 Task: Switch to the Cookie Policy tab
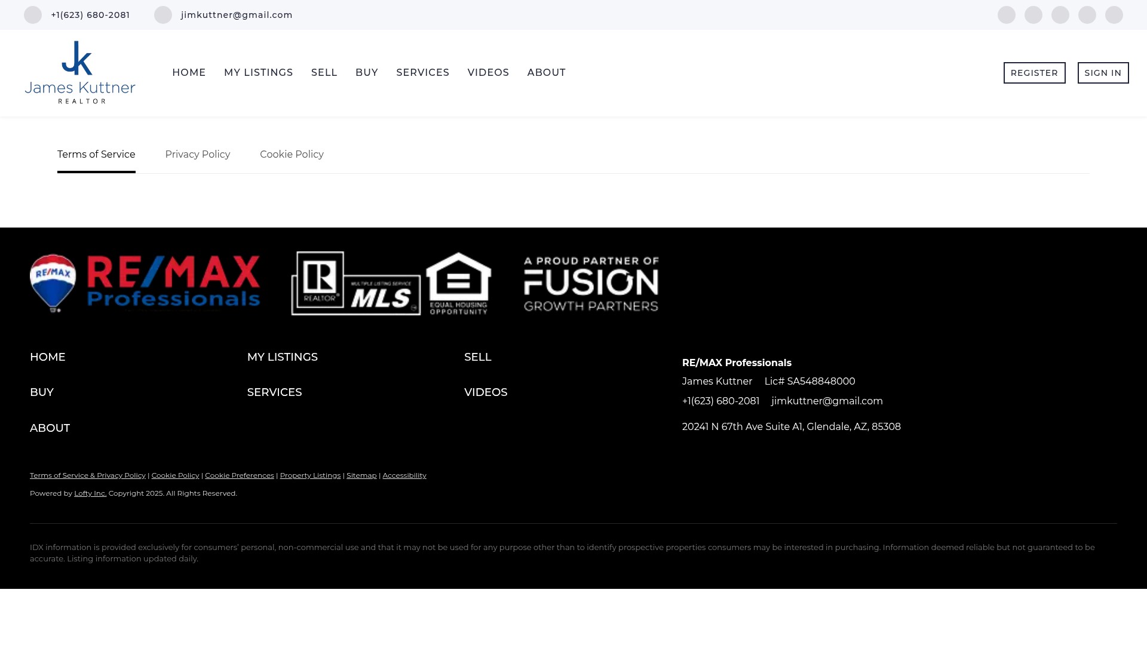click(292, 155)
